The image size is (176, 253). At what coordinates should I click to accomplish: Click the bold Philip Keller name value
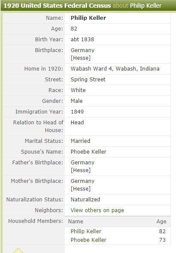point(88,18)
